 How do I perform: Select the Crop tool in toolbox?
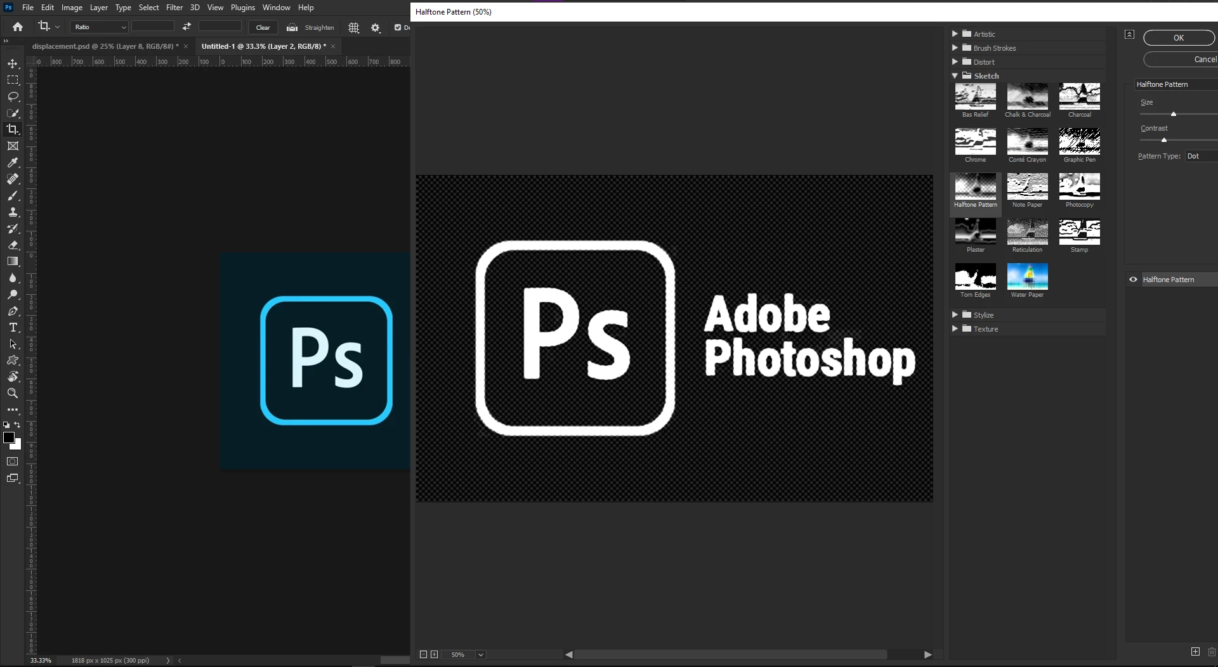[x=13, y=129]
